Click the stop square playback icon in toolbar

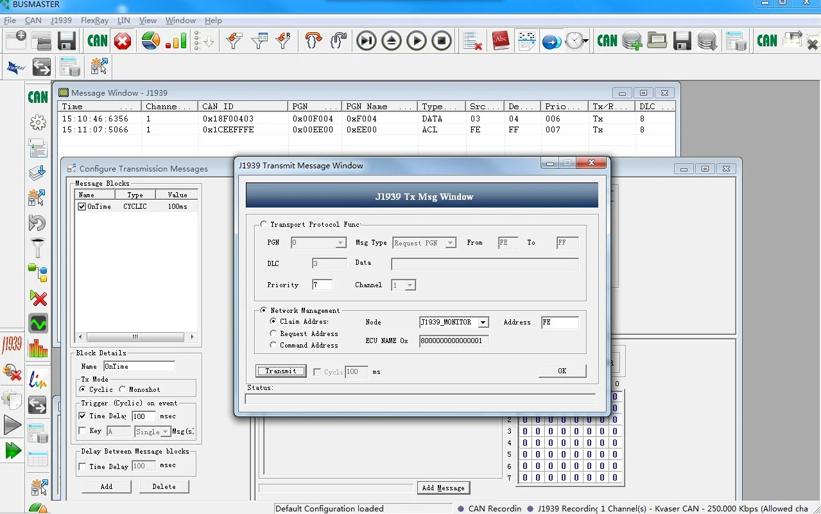[x=442, y=41]
